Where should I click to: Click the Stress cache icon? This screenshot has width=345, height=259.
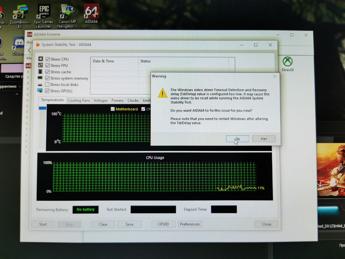click(40, 71)
